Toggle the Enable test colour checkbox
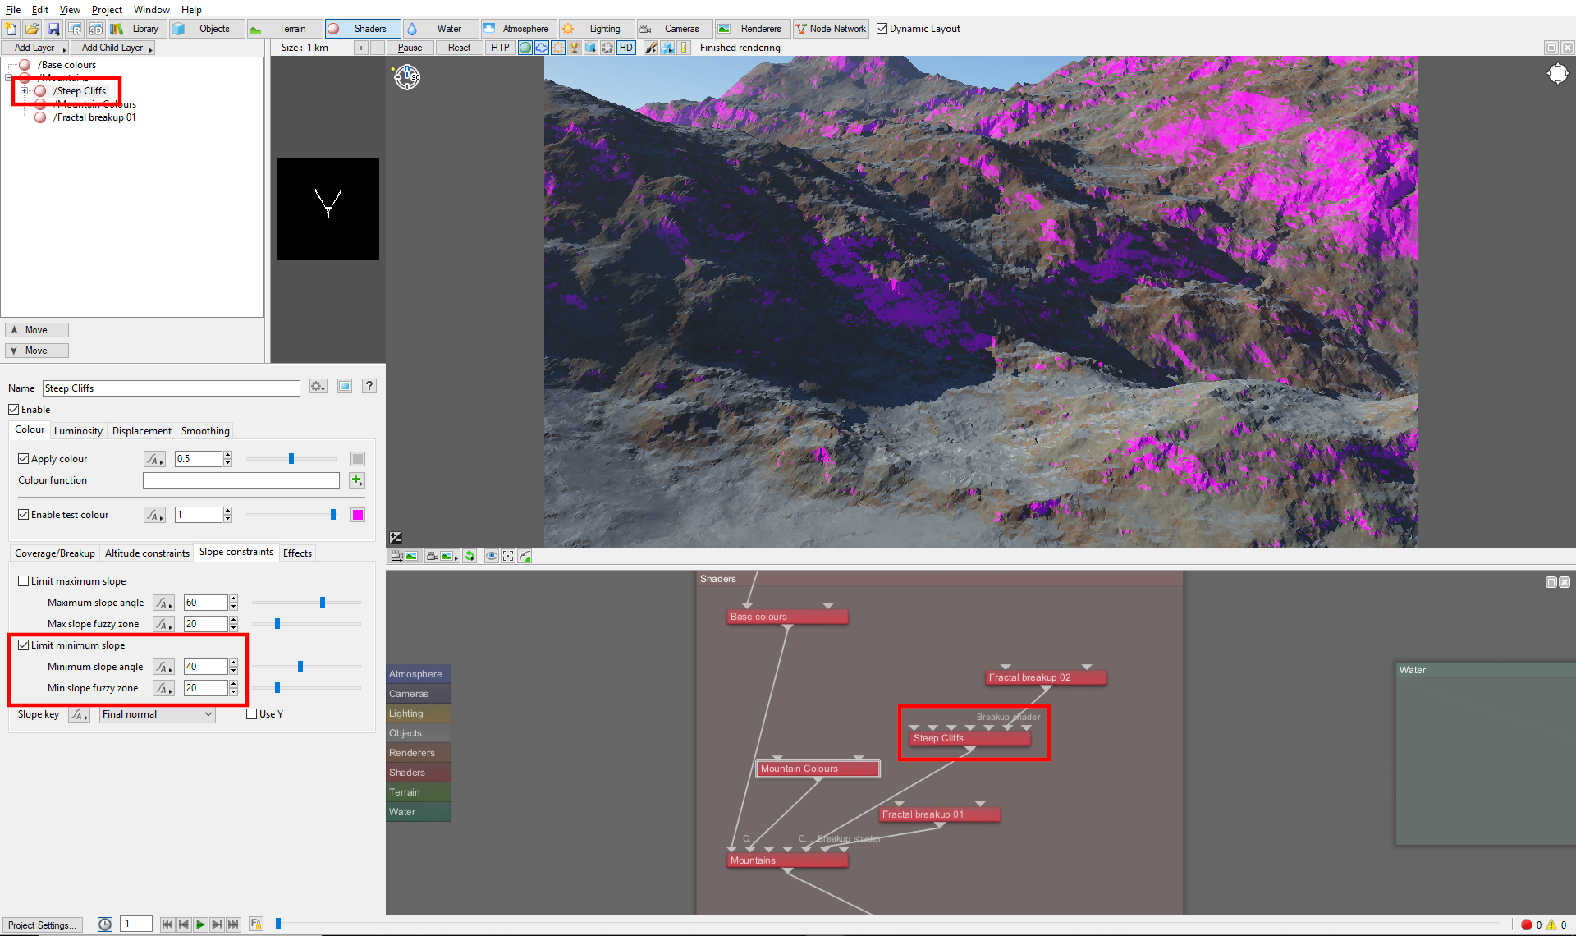Image resolution: width=1576 pixels, height=936 pixels. point(24,515)
